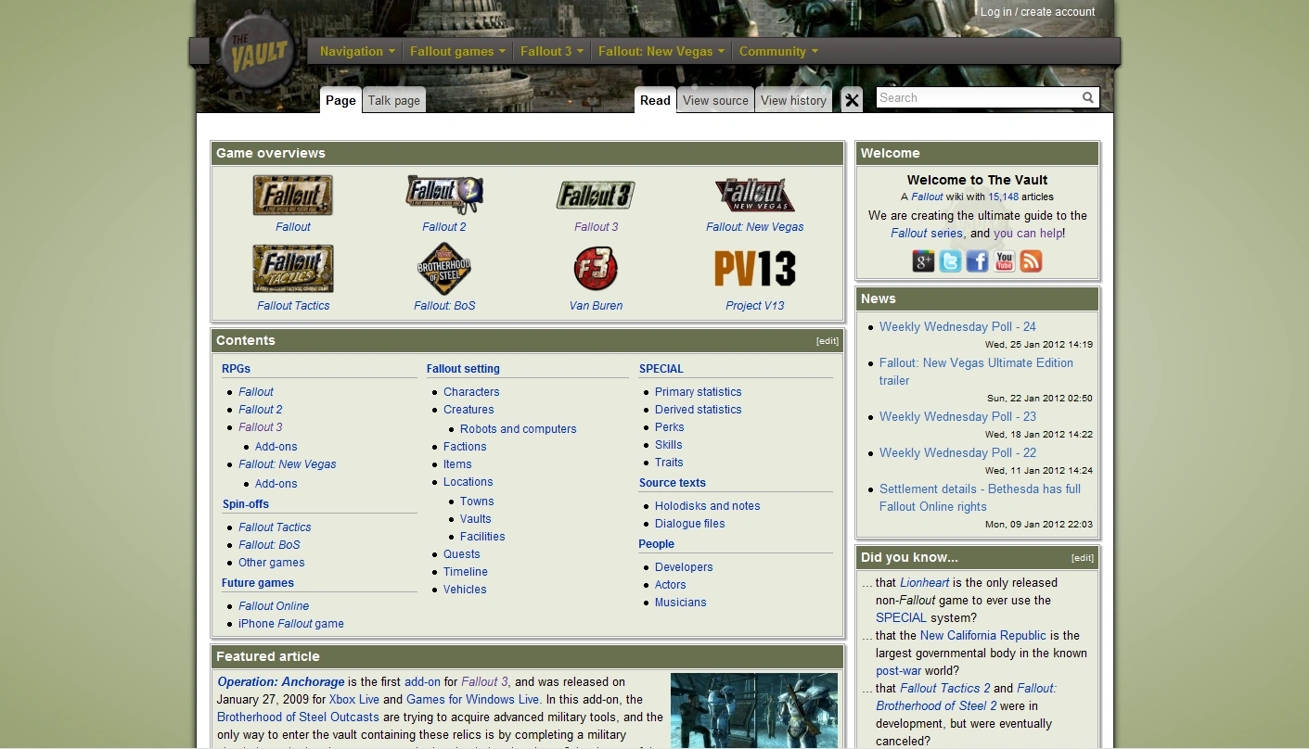1309x749 pixels.
Task: Open the Creatures link
Action: click(x=468, y=410)
